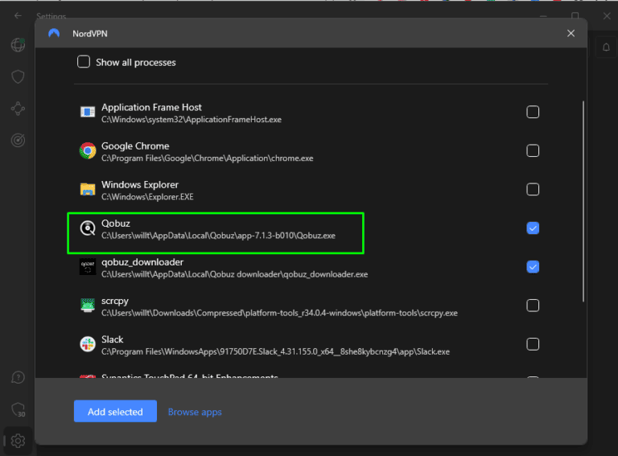Tick the Windows Explorer checkbox
Screen dimensions: 618x456
tap(533, 190)
